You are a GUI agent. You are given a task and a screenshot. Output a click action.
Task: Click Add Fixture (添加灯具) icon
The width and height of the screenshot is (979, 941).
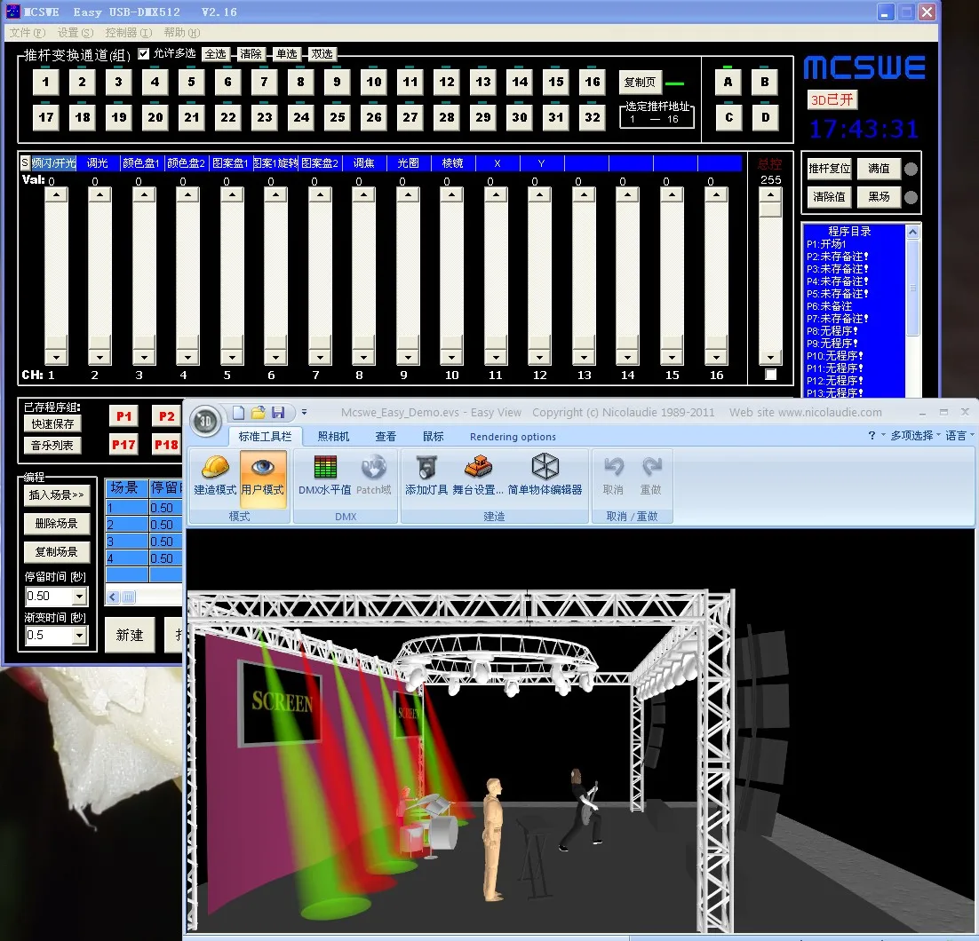click(x=426, y=467)
